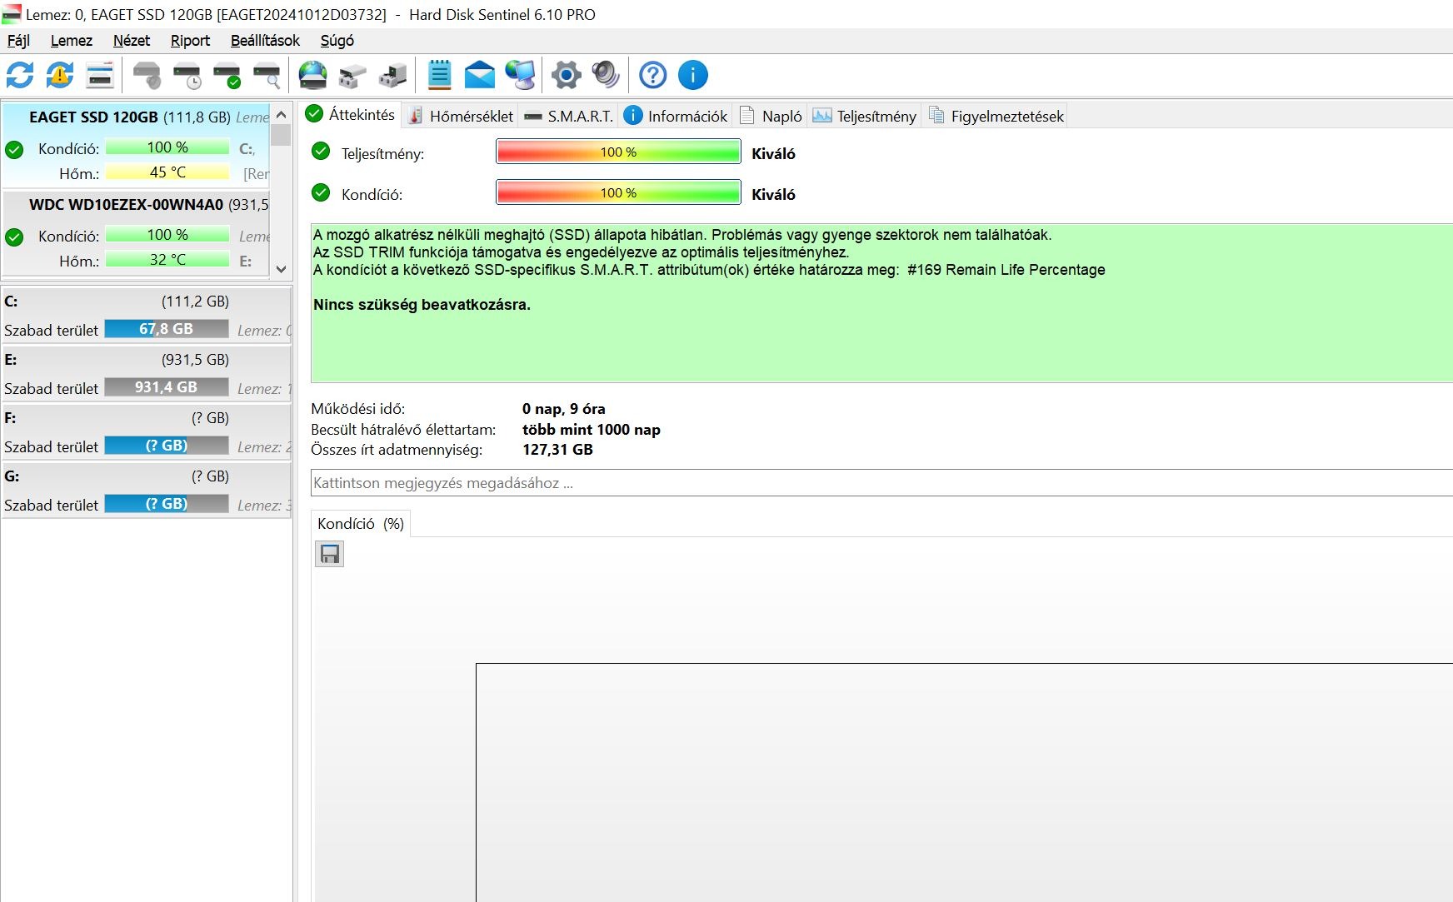Open the Riport menu
Viewport: 1453px width, 902px height.
tap(191, 41)
